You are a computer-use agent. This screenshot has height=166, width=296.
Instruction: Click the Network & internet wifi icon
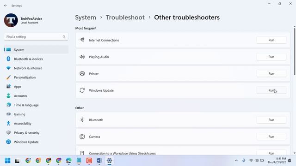pyautogui.click(x=8, y=68)
